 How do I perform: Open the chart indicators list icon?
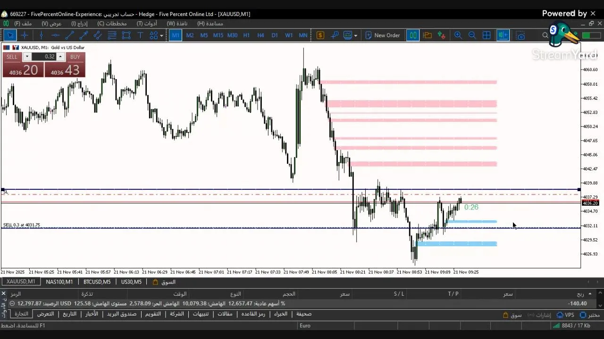[348, 35]
